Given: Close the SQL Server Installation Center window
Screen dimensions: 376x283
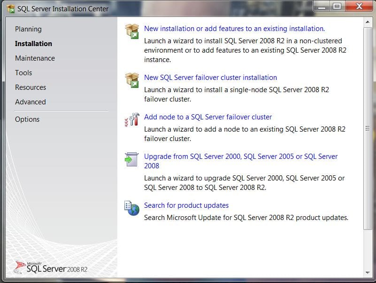Looking at the screenshot, I should pos(359,6).
